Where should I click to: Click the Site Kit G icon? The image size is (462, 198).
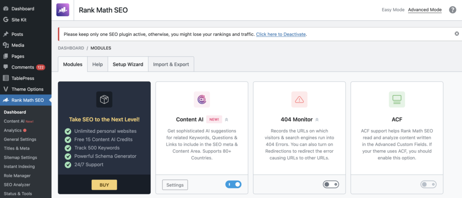click(x=5, y=20)
